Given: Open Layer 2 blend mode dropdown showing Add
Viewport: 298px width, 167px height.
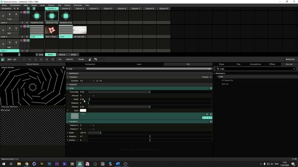Looking at the screenshot, I should [13, 33].
